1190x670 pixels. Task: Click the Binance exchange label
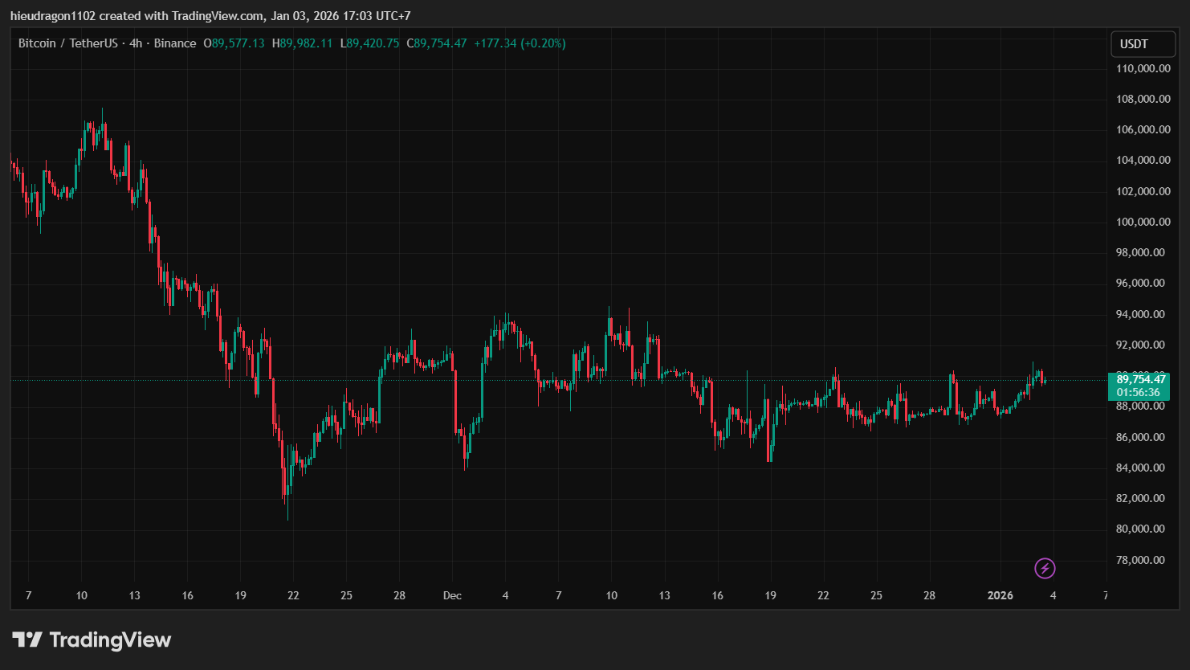pos(175,43)
